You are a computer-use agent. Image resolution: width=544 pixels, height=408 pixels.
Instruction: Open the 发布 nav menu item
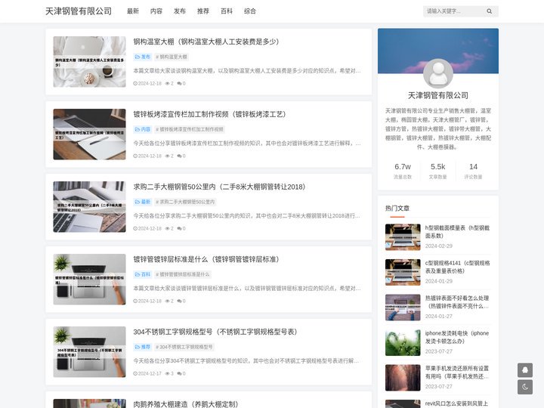pyautogui.click(x=180, y=11)
